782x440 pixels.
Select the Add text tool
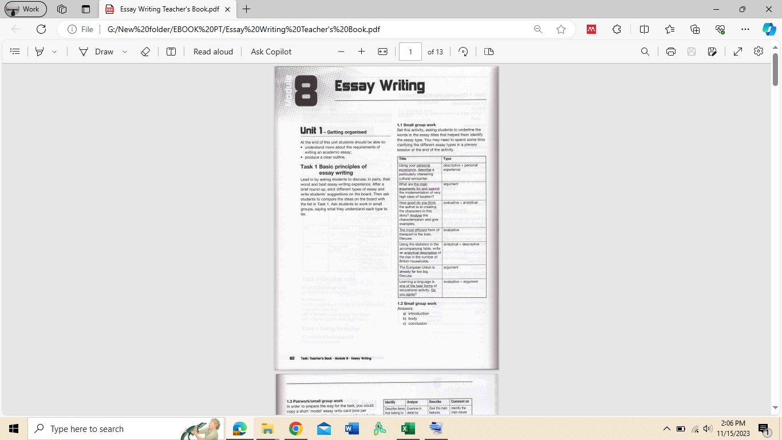(x=171, y=51)
